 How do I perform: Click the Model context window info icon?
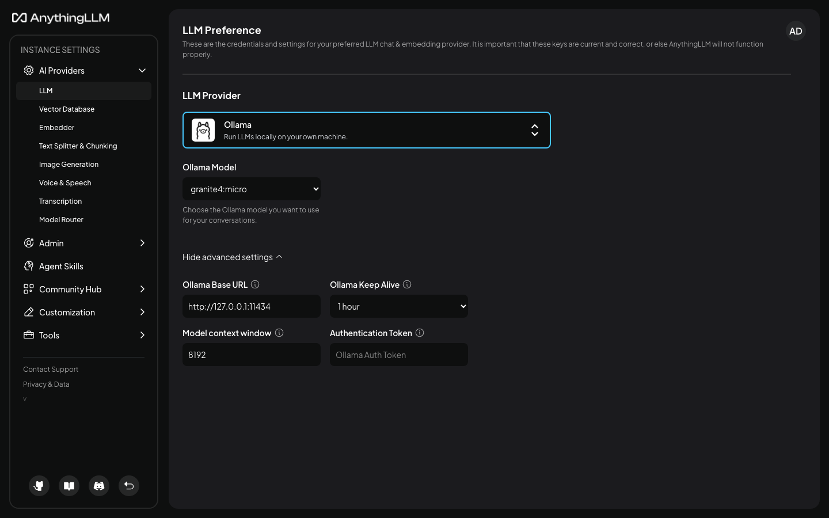point(279,333)
